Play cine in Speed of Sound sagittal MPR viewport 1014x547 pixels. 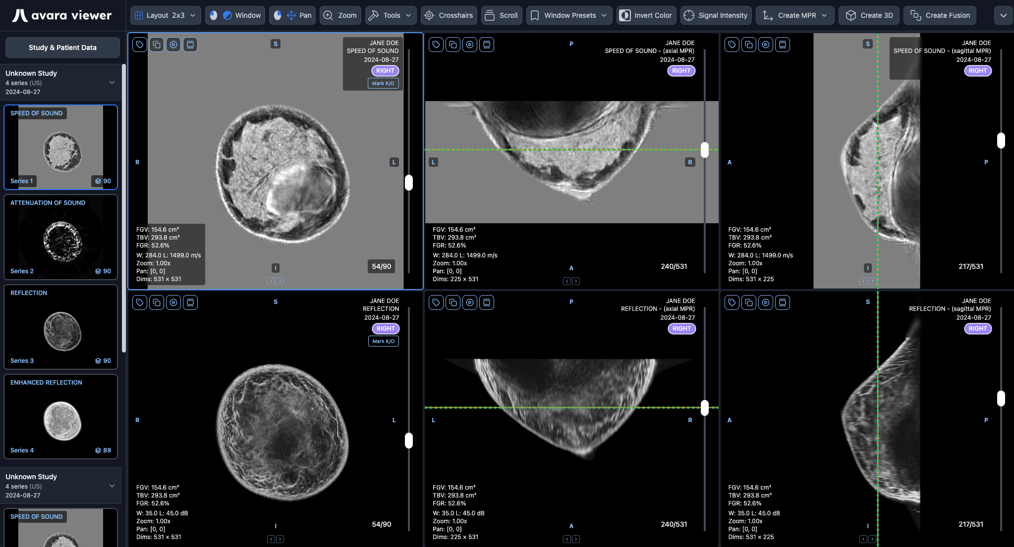pyautogui.click(x=766, y=45)
